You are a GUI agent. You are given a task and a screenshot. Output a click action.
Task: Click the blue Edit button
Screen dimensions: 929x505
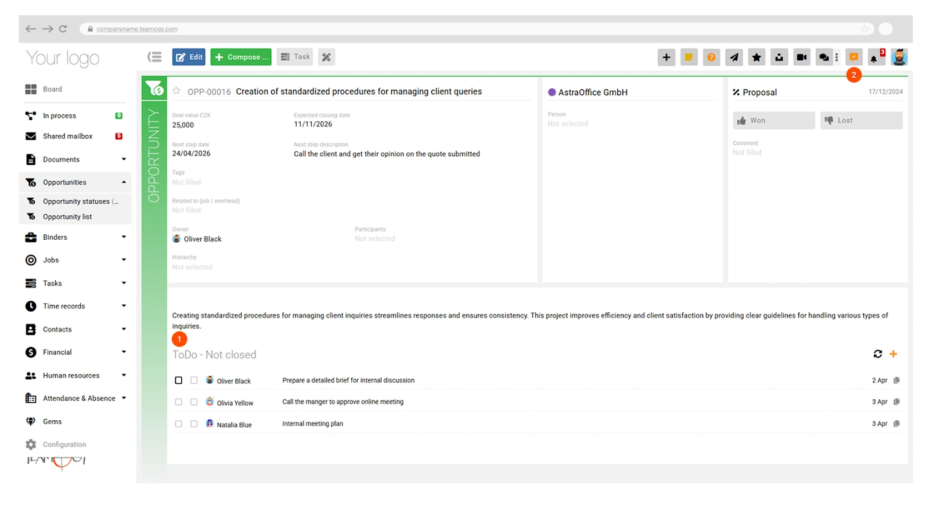pyautogui.click(x=189, y=57)
